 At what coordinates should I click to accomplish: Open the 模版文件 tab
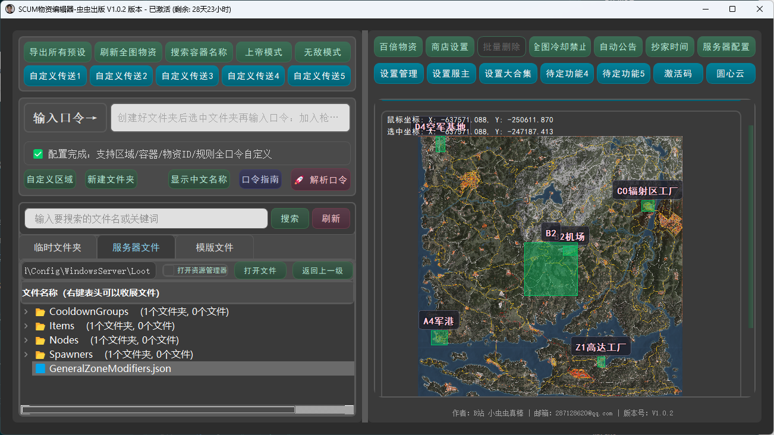(x=215, y=247)
